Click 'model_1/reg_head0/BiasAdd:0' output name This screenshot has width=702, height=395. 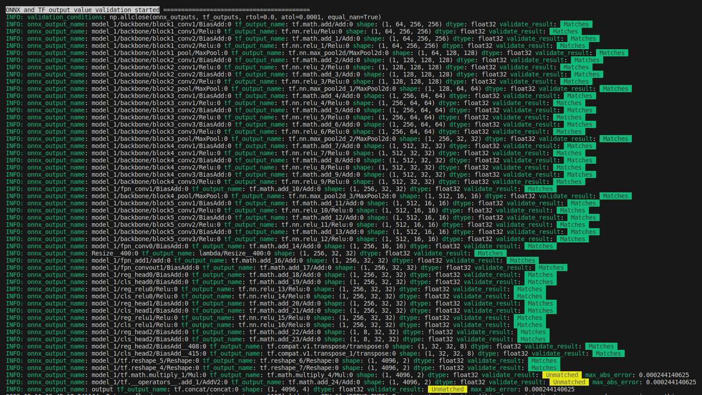click(140, 274)
